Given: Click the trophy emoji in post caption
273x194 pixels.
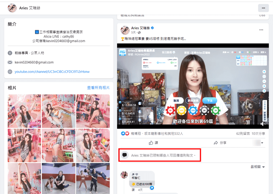Looking at the screenshot, I should coord(122,39).
